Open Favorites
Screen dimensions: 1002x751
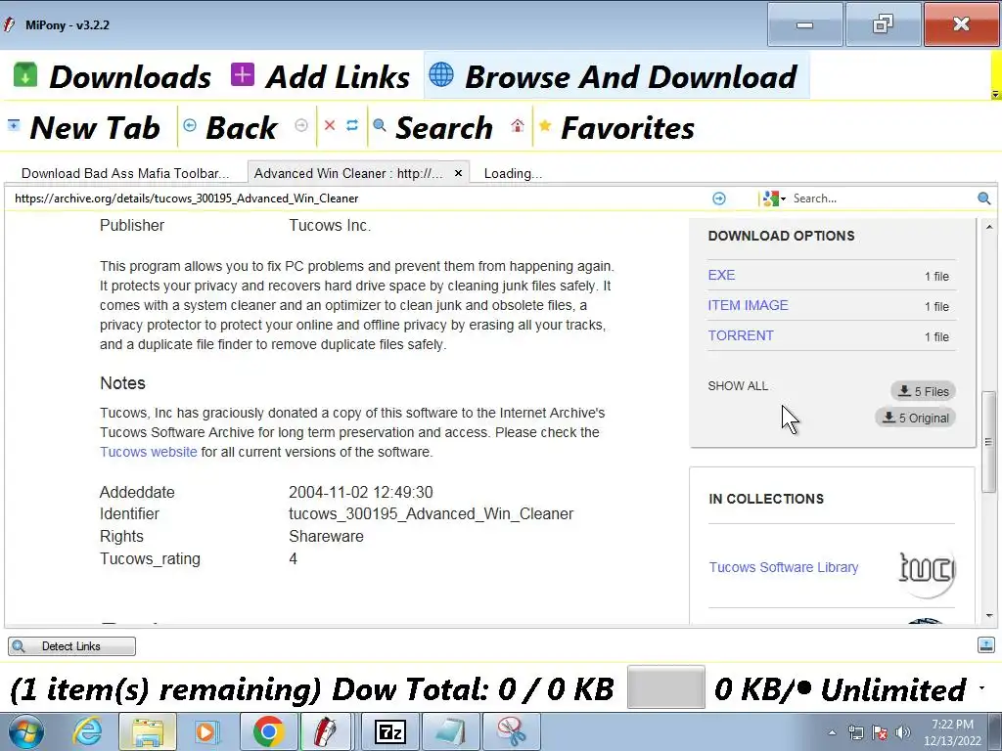point(616,127)
